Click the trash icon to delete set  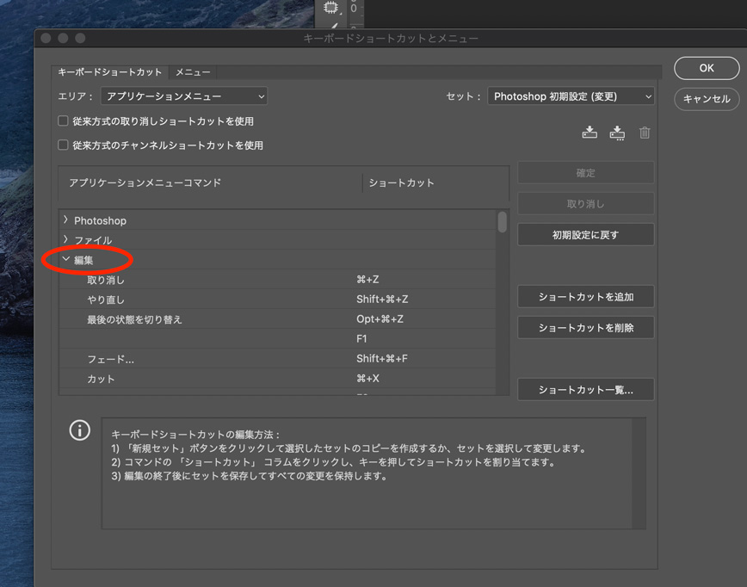645,133
